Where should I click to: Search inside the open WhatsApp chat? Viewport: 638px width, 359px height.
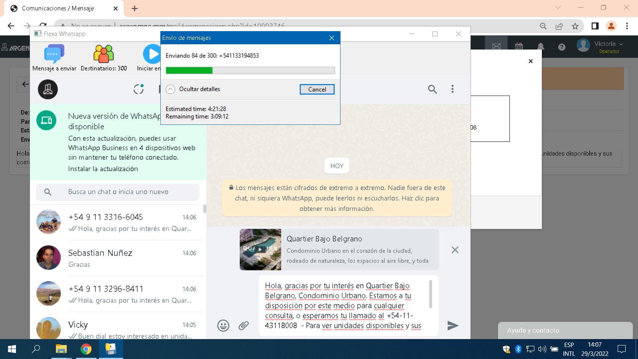click(x=432, y=89)
